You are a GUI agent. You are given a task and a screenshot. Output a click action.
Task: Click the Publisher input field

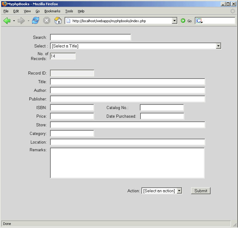click(127, 99)
